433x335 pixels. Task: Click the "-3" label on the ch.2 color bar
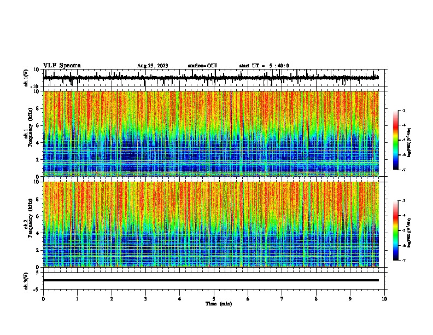[x=403, y=201]
